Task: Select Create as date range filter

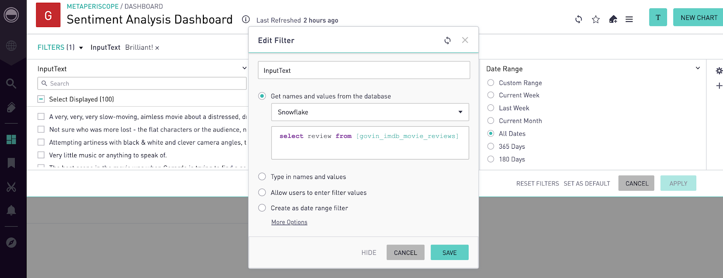Action: click(x=262, y=207)
